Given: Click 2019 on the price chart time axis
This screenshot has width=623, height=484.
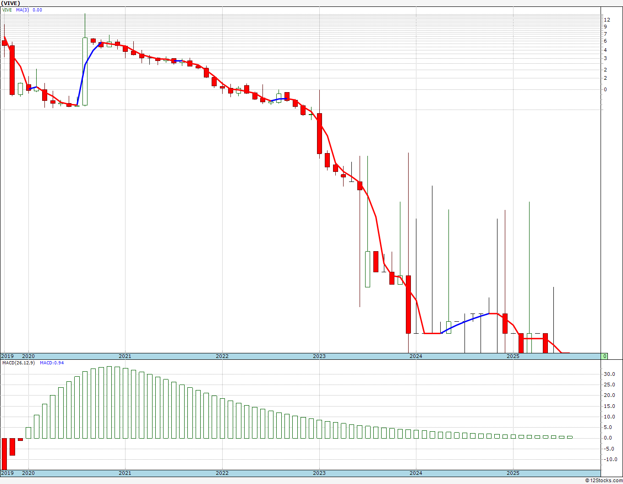Looking at the screenshot, I should (7, 356).
